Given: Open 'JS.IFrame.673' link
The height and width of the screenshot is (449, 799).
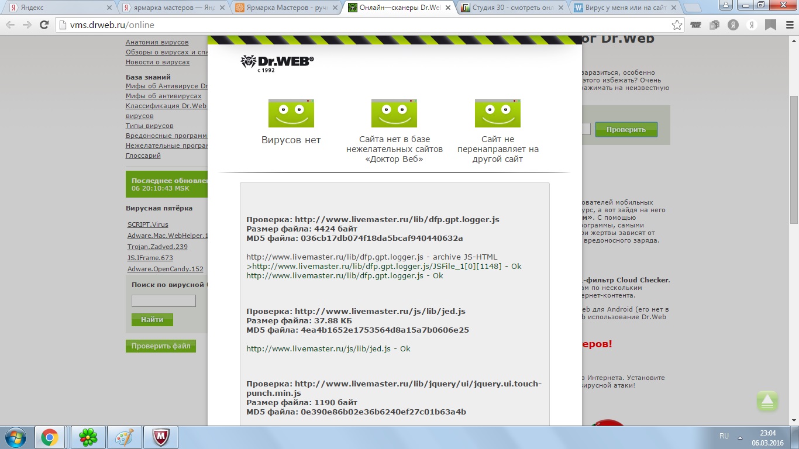Looking at the screenshot, I should [150, 258].
